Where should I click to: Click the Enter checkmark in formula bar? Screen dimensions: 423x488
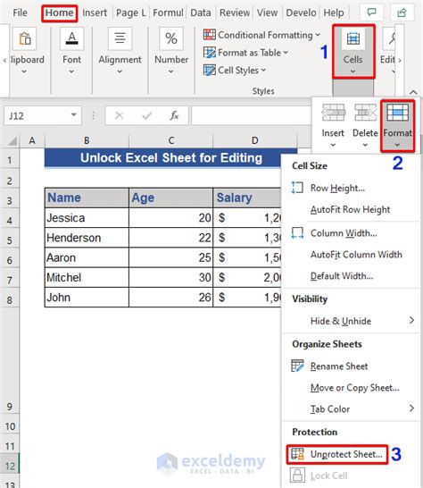(146, 116)
